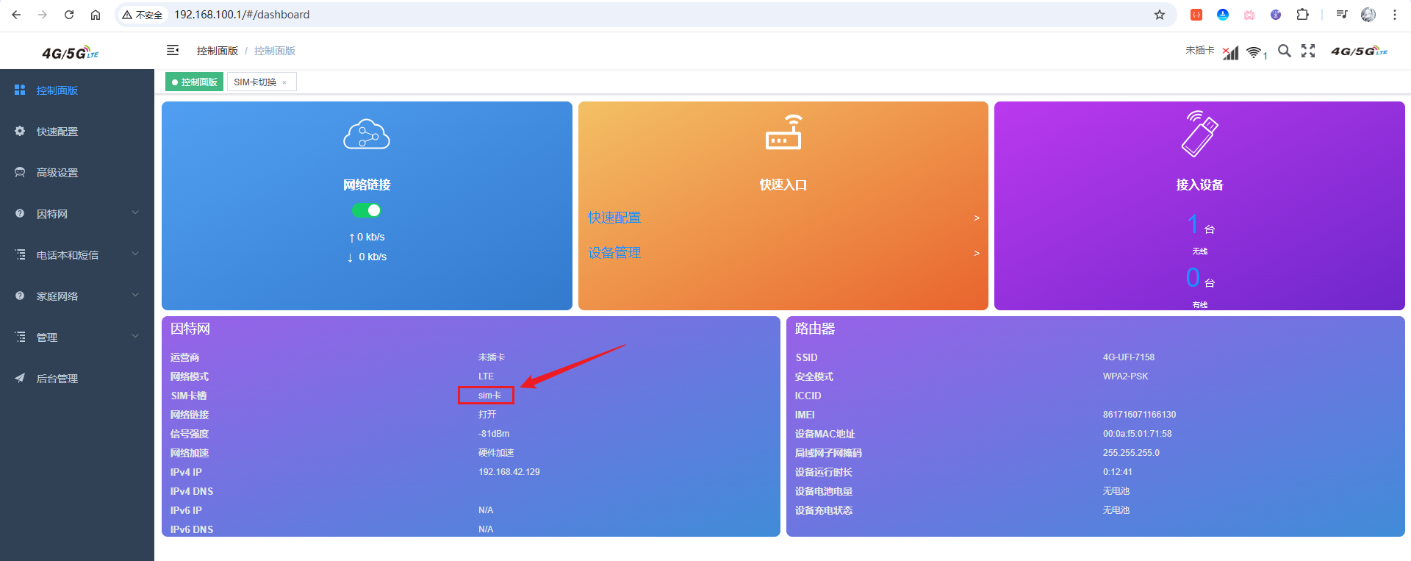Viewport: 1411px width, 561px height.
Task: Expand the 电话本和短信 sidebar menu
Action: pyautogui.click(x=77, y=255)
